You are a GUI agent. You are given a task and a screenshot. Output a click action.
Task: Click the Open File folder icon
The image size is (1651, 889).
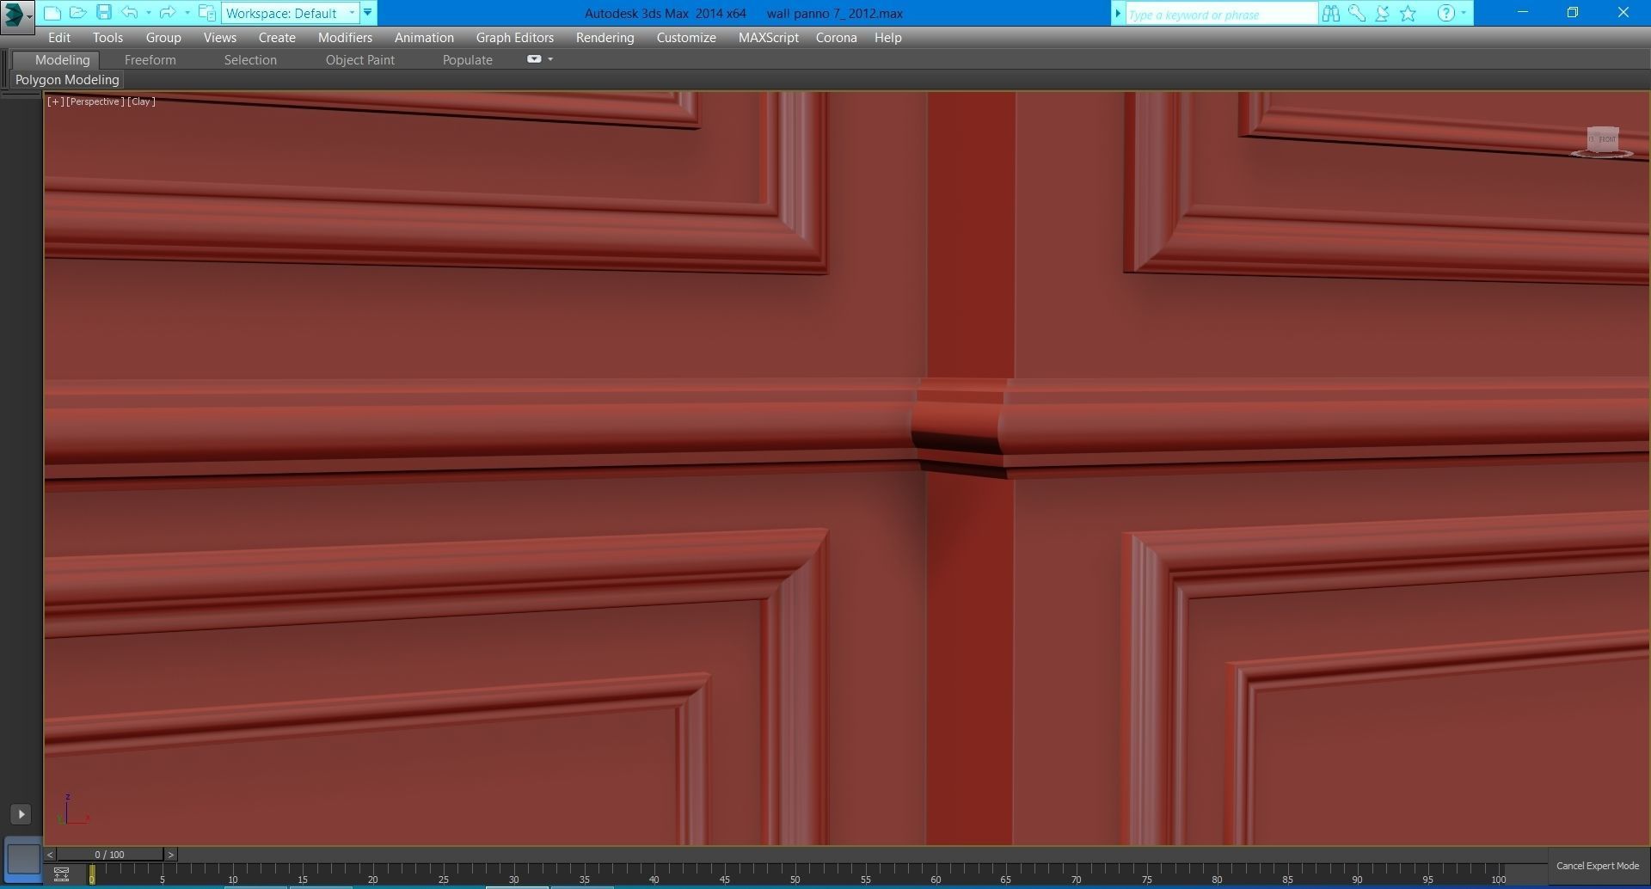[x=77, y=13]
